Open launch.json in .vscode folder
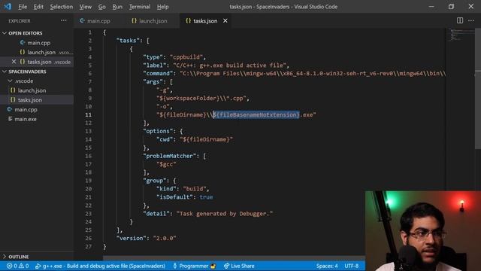The width and height of the screenshot is (481, 271). pos(32,90)
